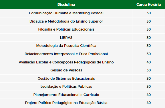165x108 pixels.
Task: Click the Disciplina column header
Action: click(66, 5)
